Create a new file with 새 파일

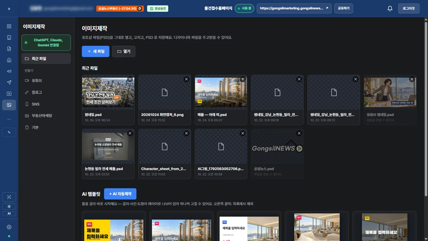point(95,51)
